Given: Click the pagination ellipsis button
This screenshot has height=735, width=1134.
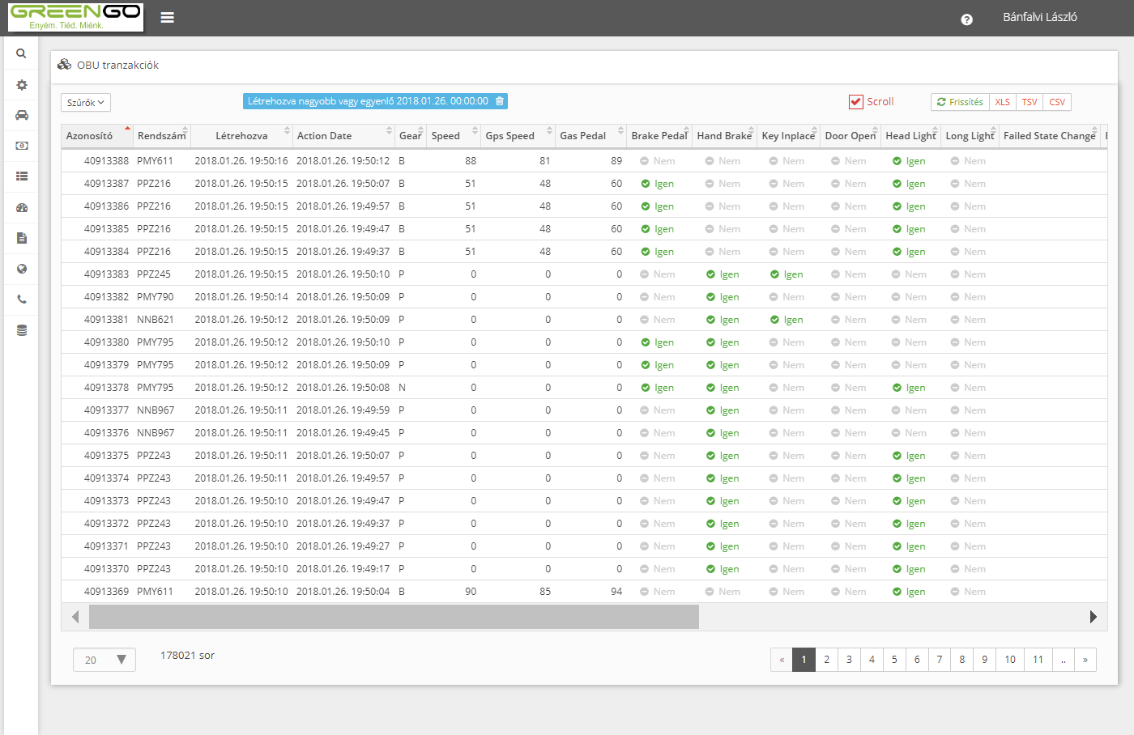Looking at the screenshot, I should (x=1064, y=660).
